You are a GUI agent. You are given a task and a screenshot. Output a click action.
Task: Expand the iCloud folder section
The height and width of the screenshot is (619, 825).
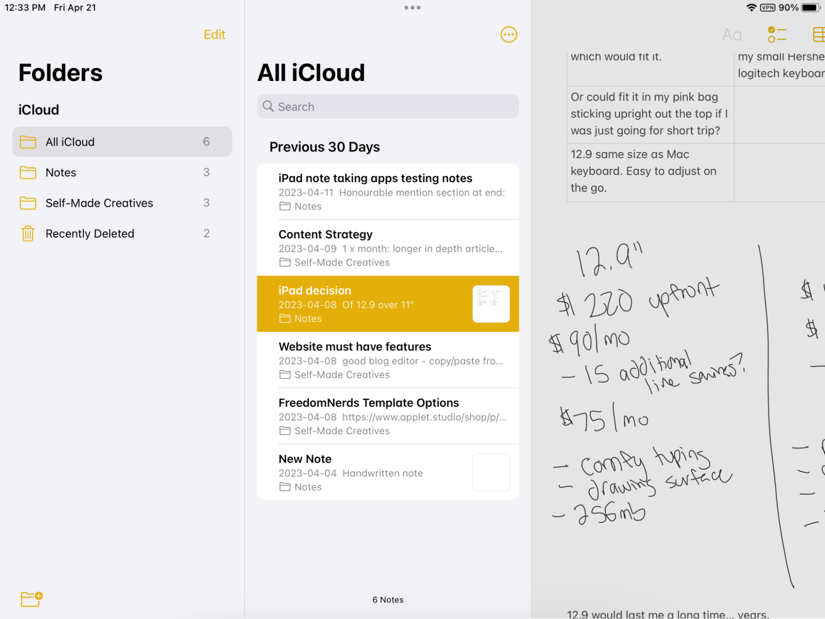(39, 109)
